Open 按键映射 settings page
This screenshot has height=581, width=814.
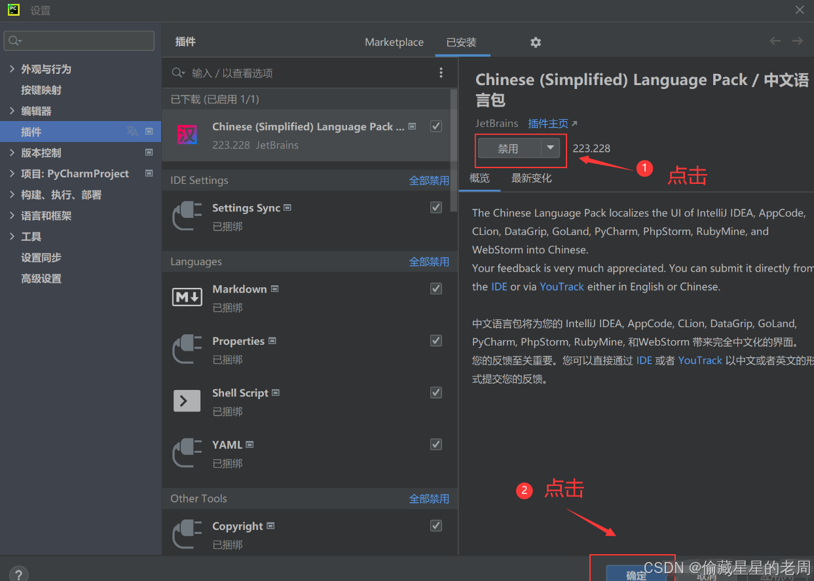coord(41,90)
